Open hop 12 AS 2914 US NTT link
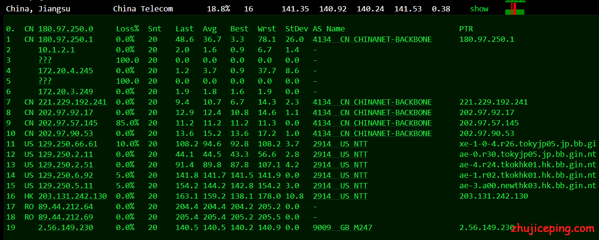This screenshot has width=599, height=240. (340, 154)
